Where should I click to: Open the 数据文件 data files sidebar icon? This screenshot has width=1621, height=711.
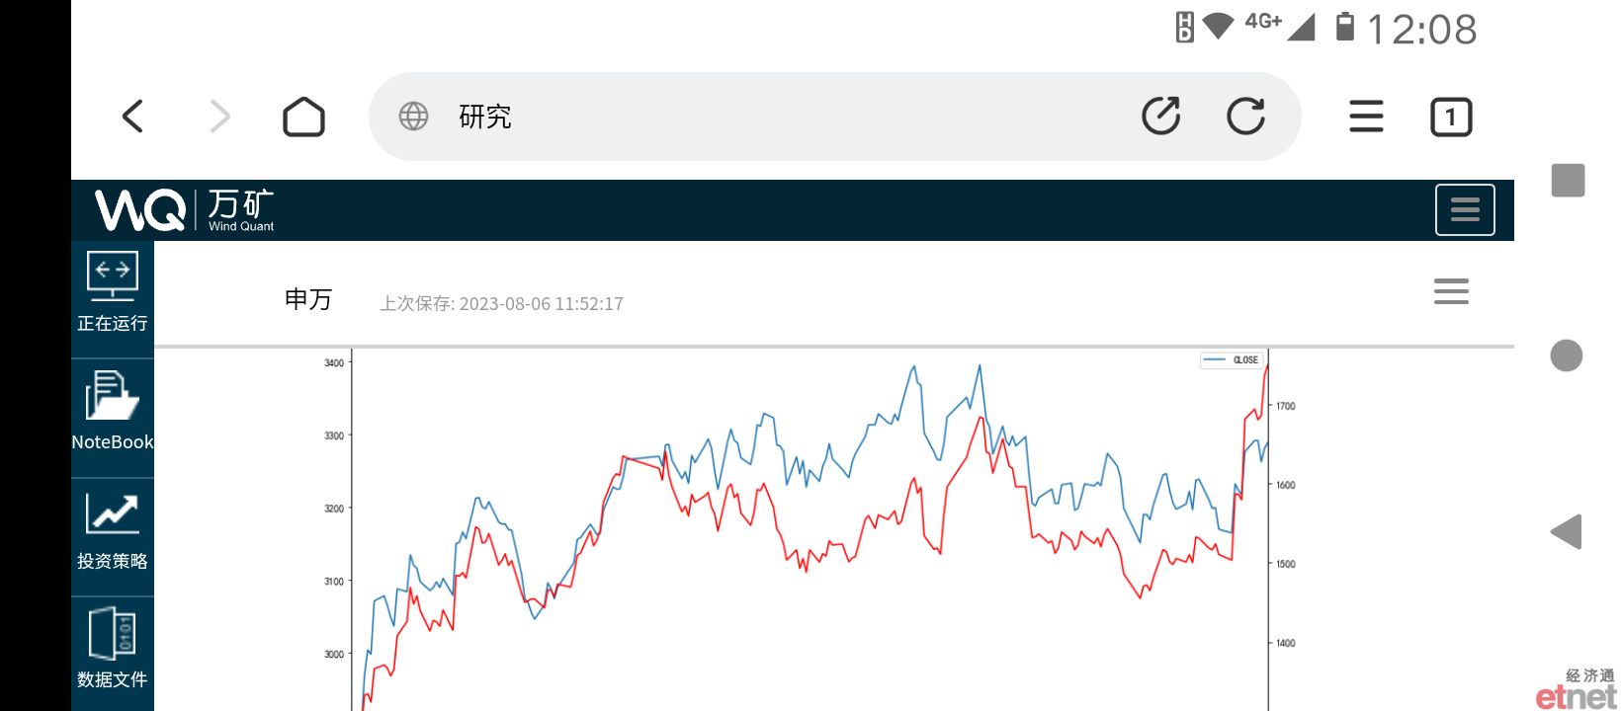point(113,649)
